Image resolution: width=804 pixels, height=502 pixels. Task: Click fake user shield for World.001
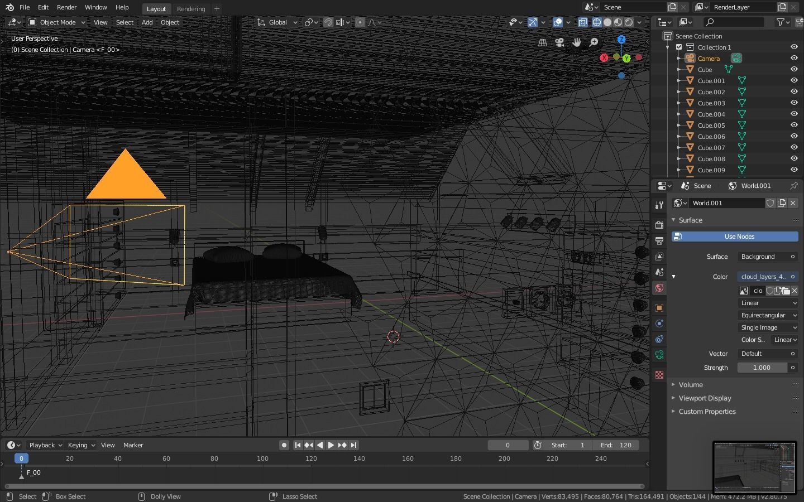coord(770,203)
